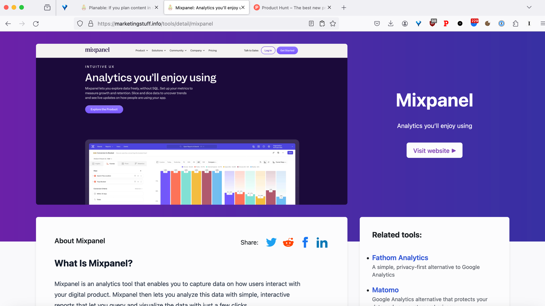Click the address bar URL

[155, 24]
